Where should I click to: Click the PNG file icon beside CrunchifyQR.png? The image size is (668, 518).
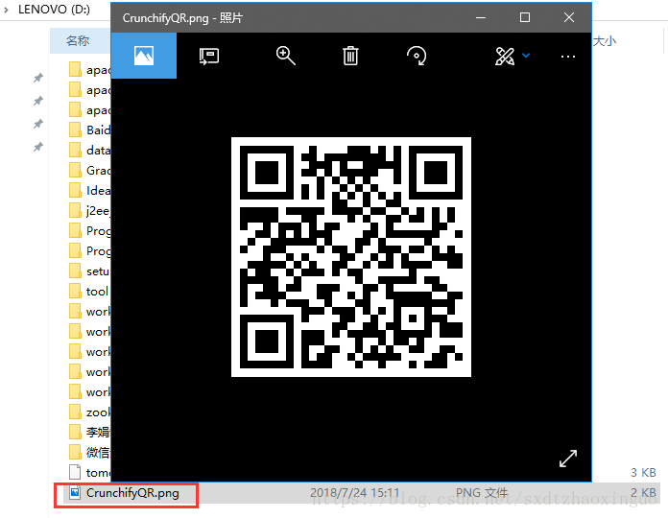pyautogui.click(x=75, y=492)
